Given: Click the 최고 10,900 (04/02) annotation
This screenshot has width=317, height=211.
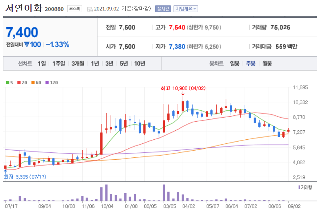Looking at the screenshot, I should [x=183, y=88].
